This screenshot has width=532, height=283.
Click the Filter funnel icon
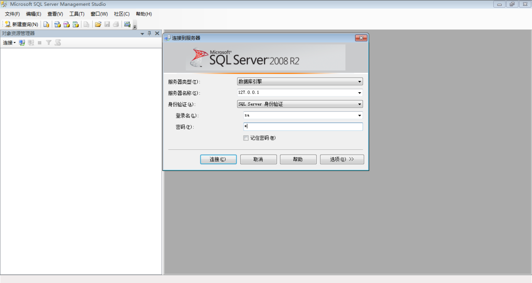(49, 42)
